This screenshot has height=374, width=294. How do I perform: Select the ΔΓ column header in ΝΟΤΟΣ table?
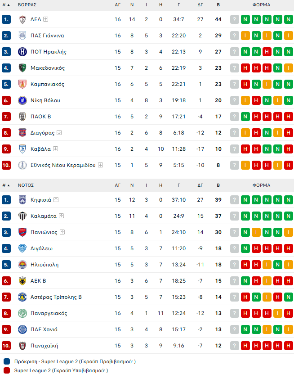pos(200,185)
